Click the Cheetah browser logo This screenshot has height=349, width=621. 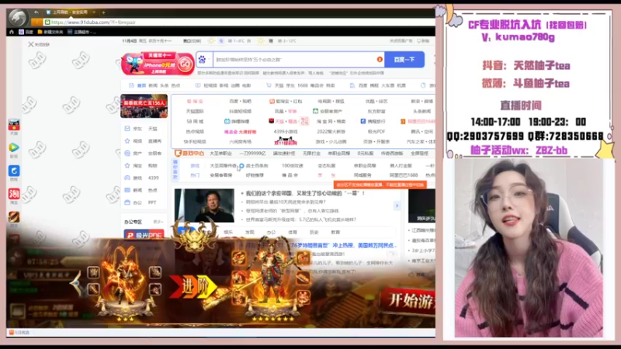pyautogui.click(x=17, y=17)
